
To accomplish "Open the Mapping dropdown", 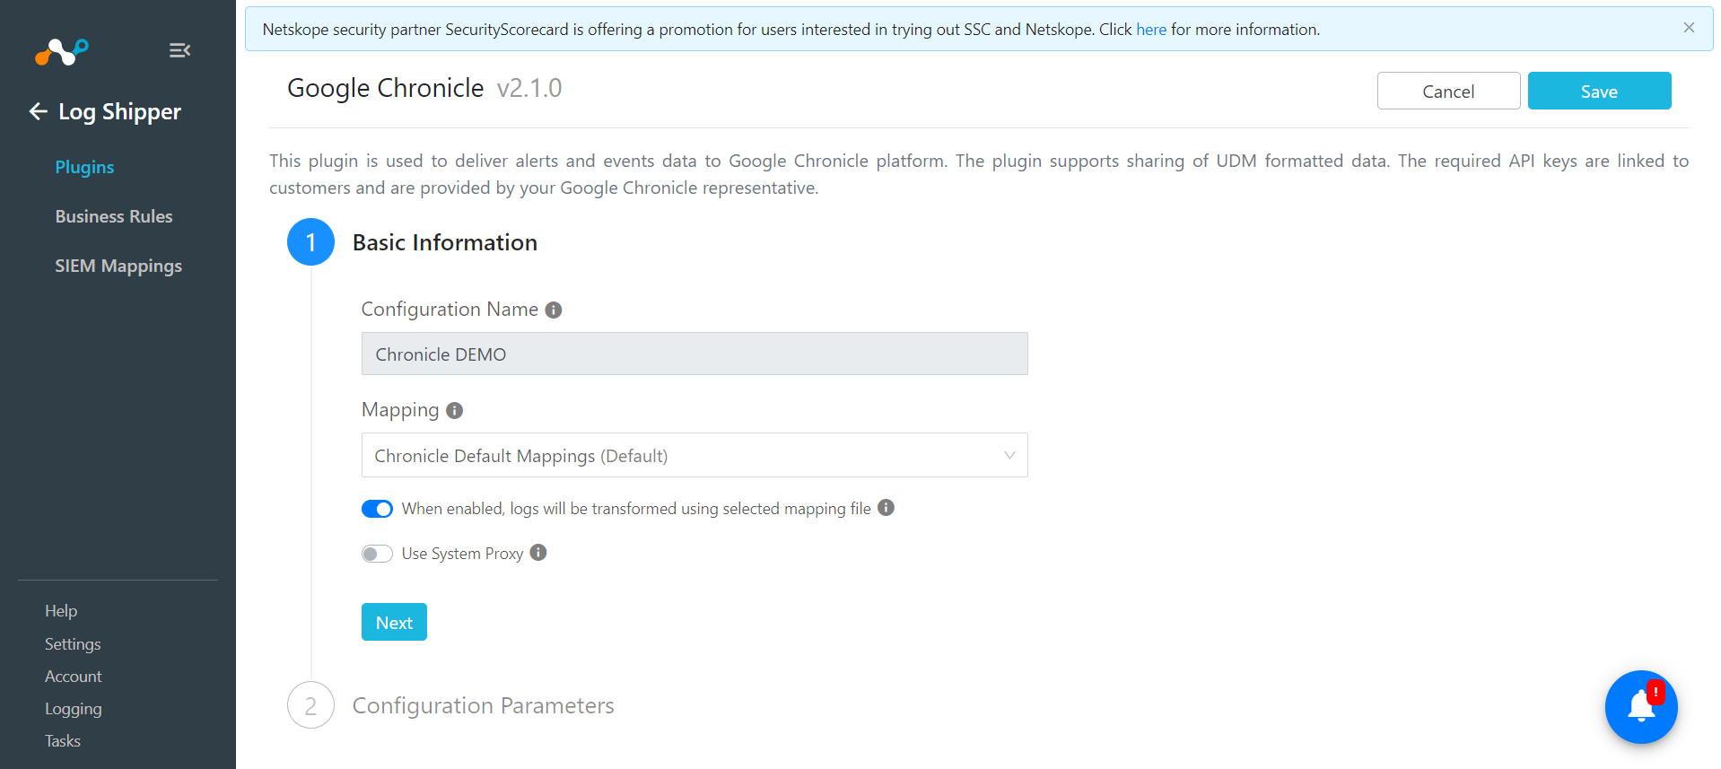I will [x=695, y=456].
